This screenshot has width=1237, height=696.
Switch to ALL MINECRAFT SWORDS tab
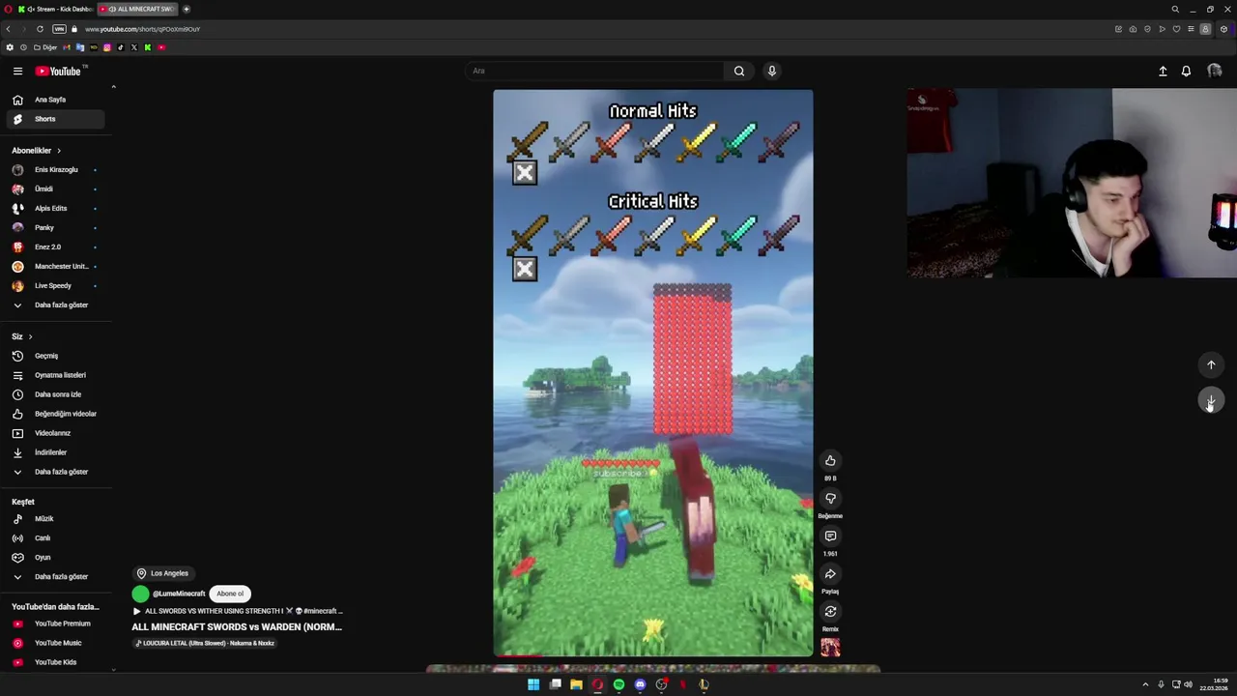(x=138, y=9)
